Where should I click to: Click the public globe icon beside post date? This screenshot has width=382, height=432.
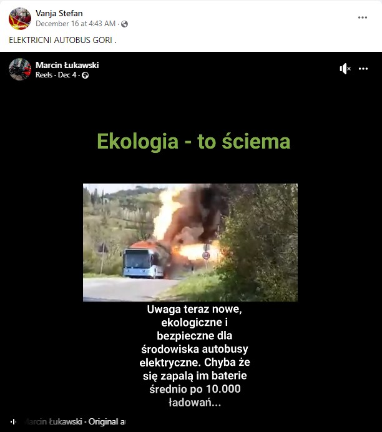click(124, 24)
